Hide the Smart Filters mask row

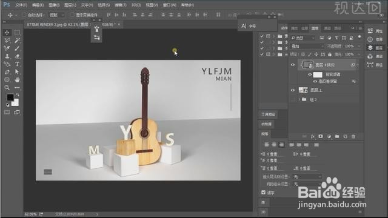(310, 74)
